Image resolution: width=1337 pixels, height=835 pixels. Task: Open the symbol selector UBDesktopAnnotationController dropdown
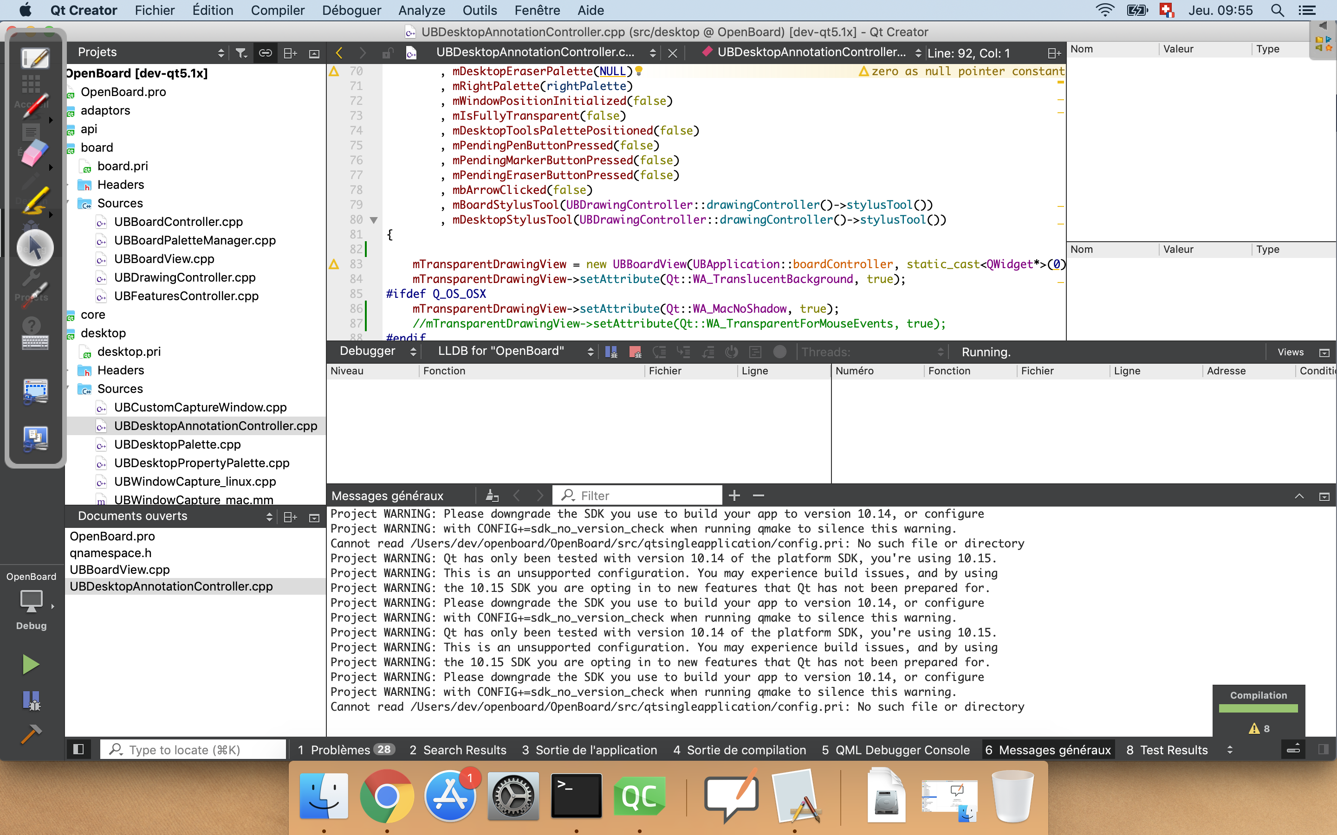(x=812, y=52)
